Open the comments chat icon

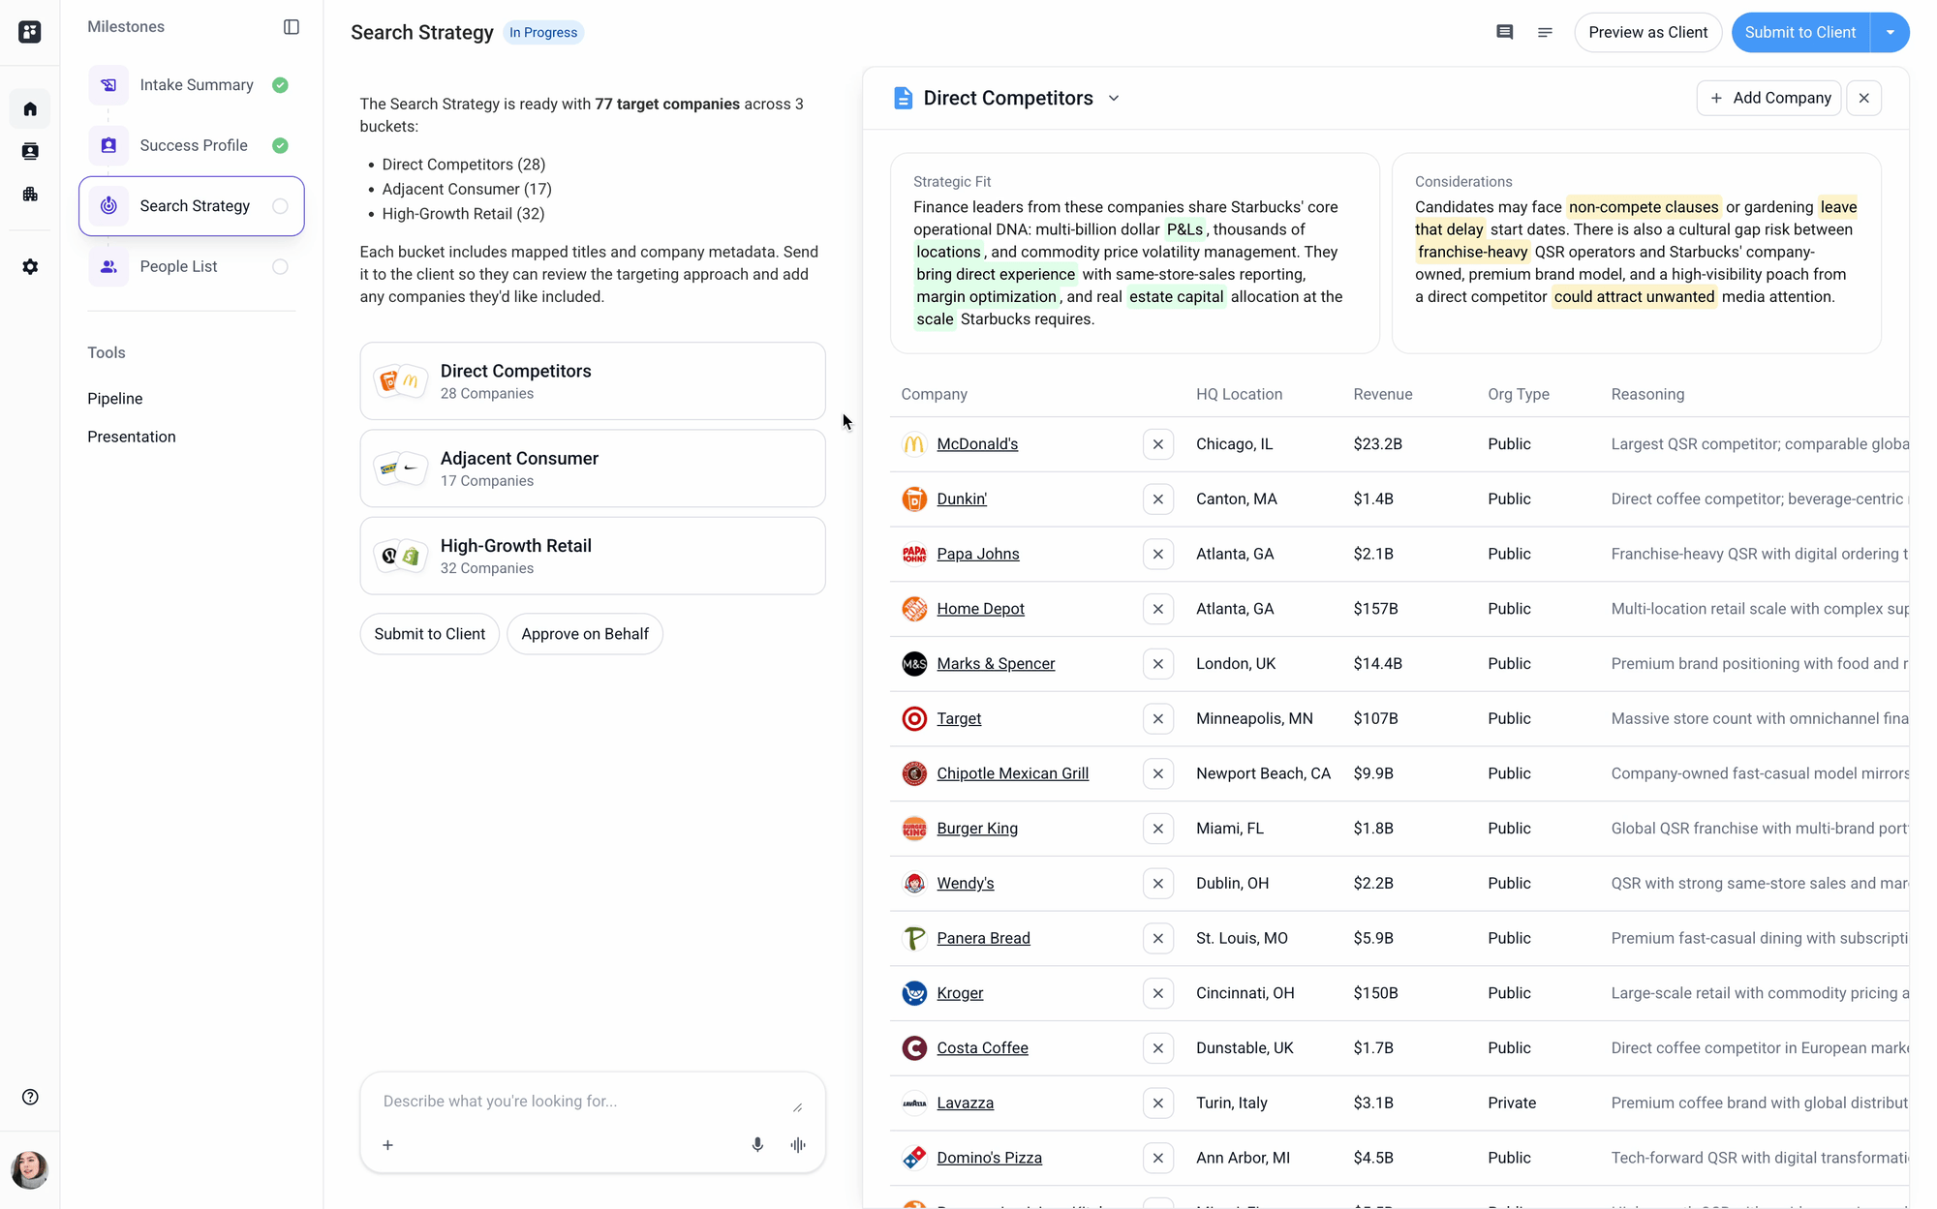(x=1504, y=32)
